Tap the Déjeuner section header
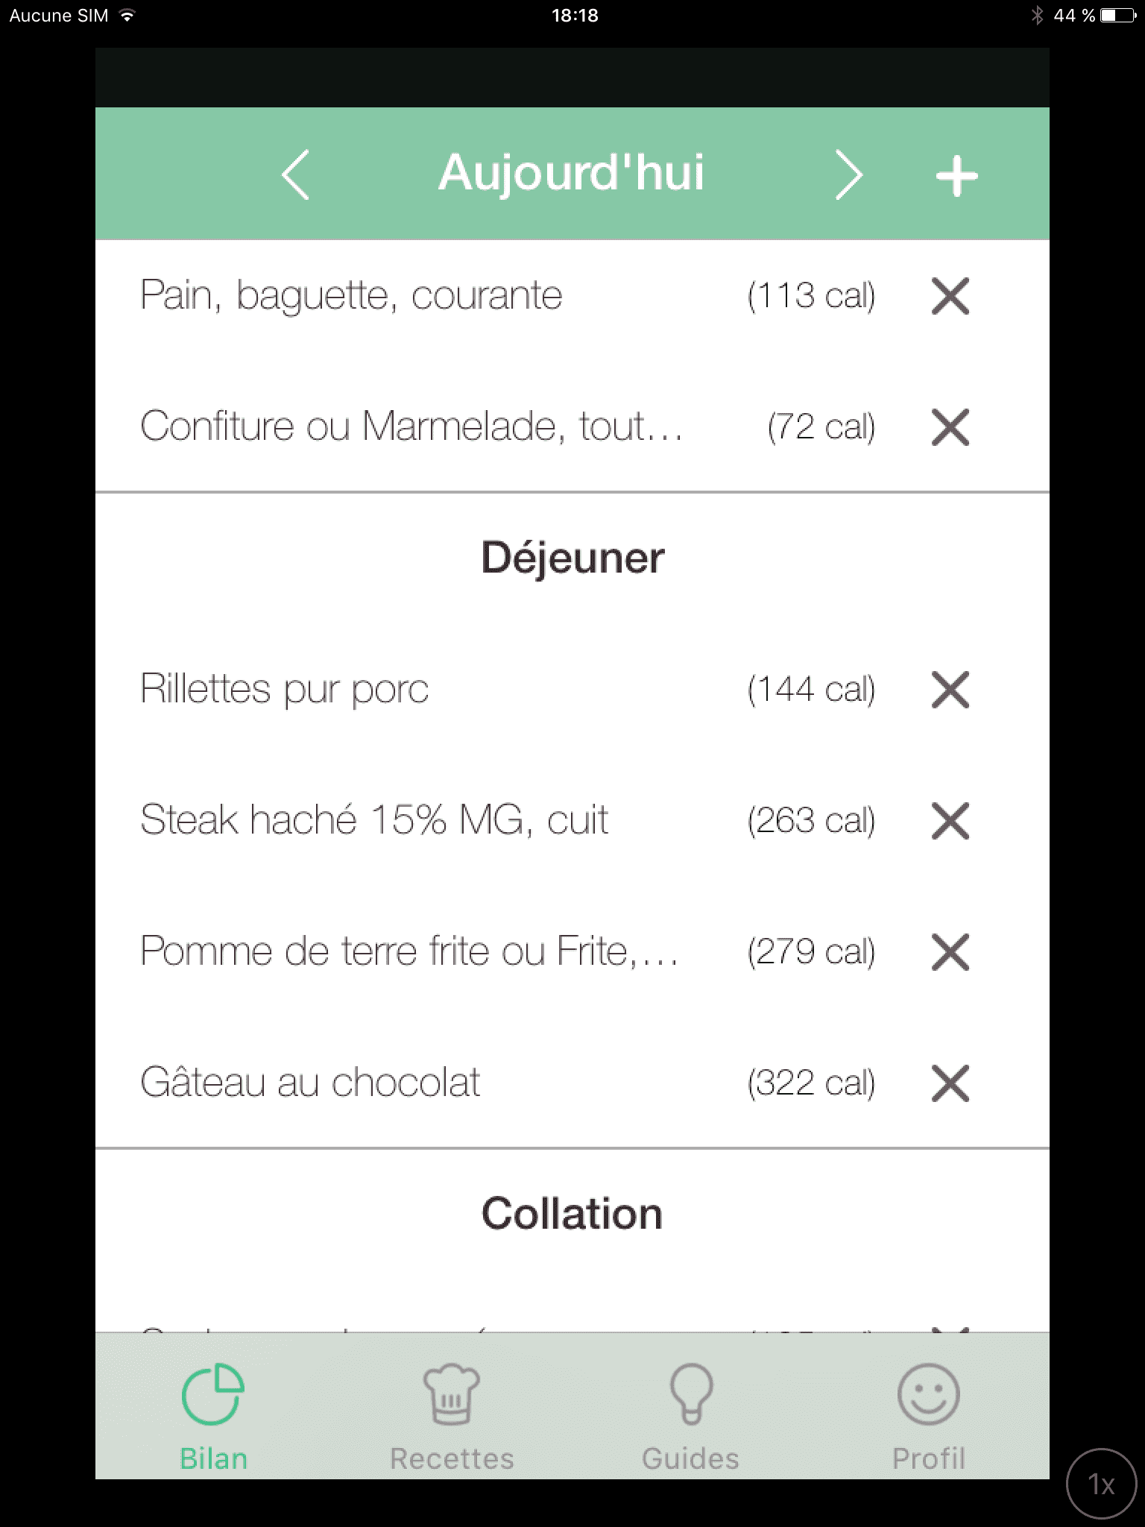The width and height of the screenshot is (1145, 1527). [572, 557]
